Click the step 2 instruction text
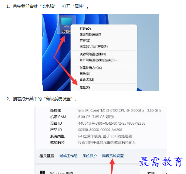The width and height of the screenshot is (186, 174). tap(42, 99)
